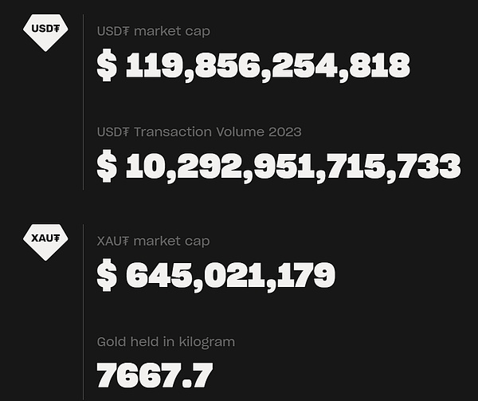Click the dollar sign before 645,021,179

click(107, 275)
